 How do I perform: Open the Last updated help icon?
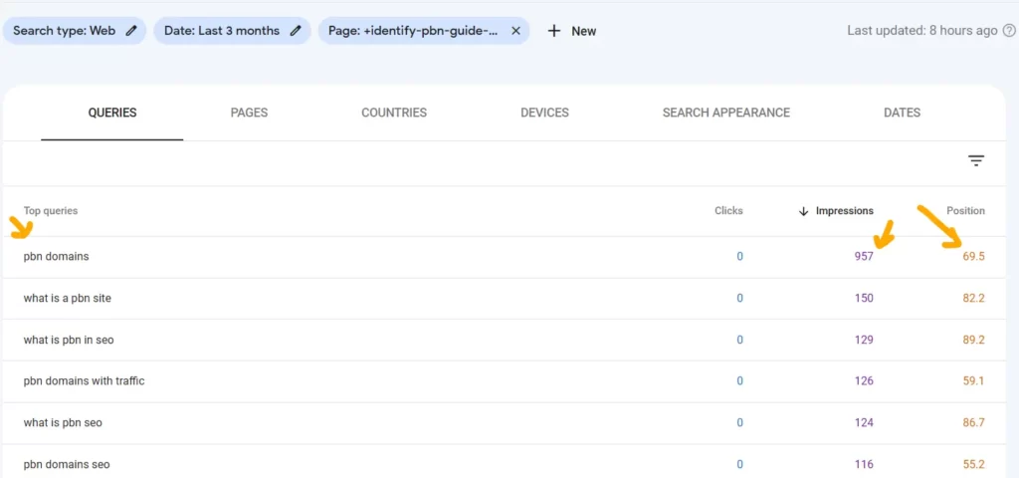(1009, 31)
